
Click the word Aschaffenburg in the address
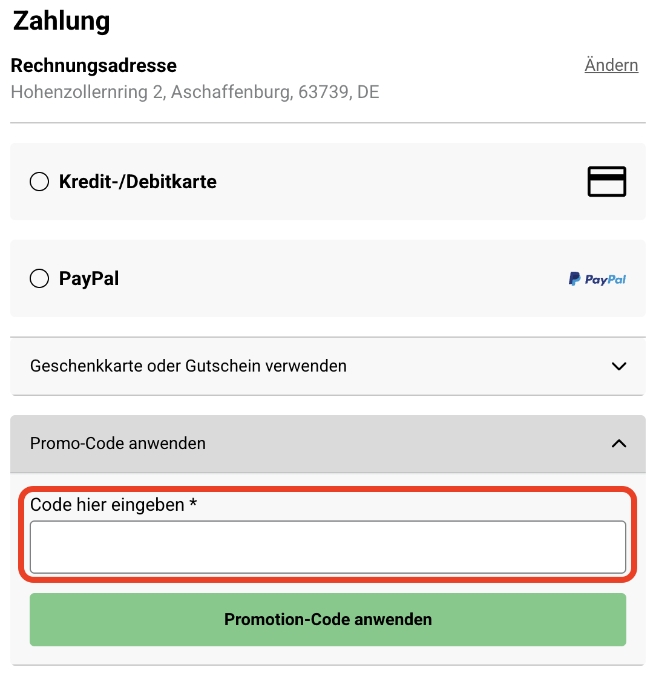click(231, 92)
